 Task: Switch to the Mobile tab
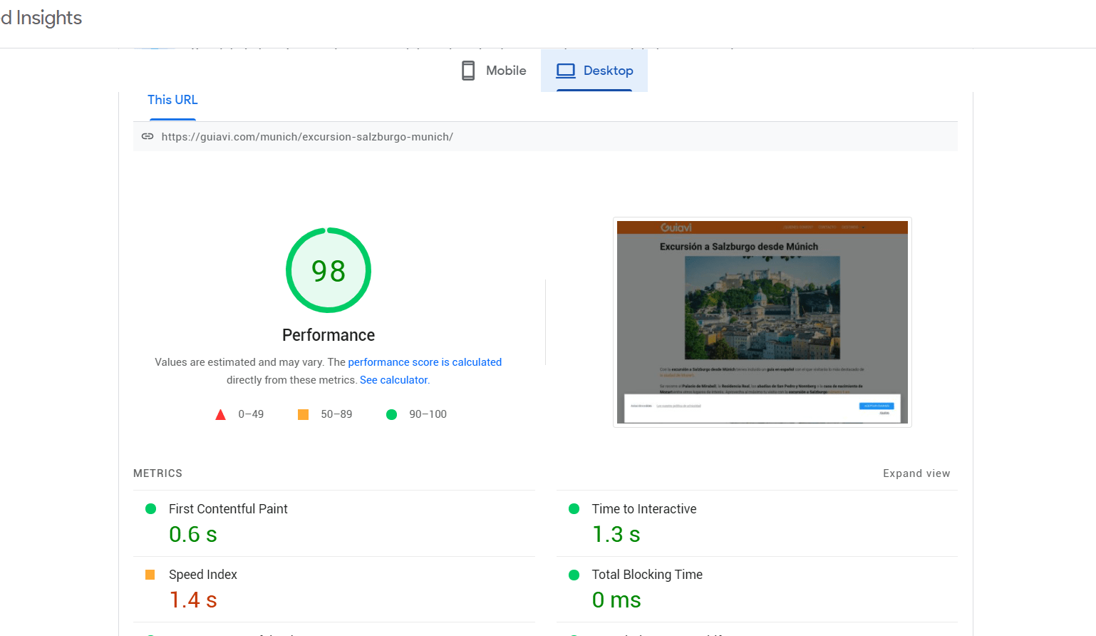(494, 71)
